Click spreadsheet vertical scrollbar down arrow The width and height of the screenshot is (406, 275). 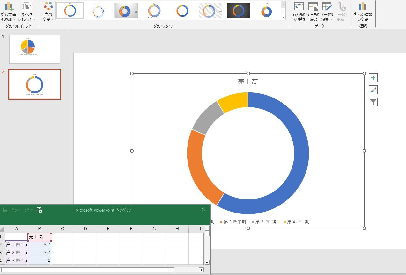pos(207,263)
